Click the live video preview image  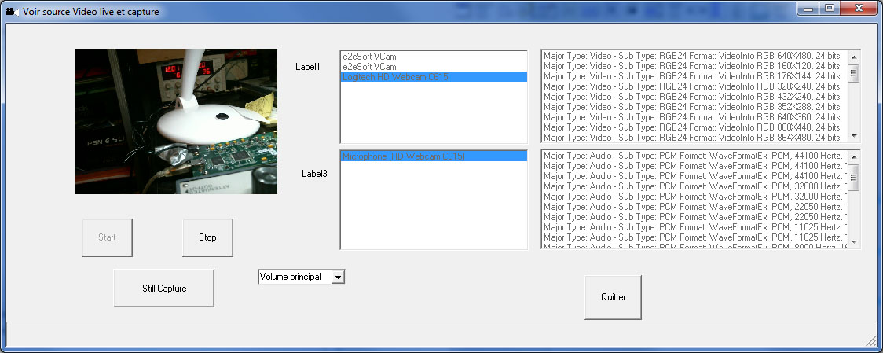click(176, 121)
